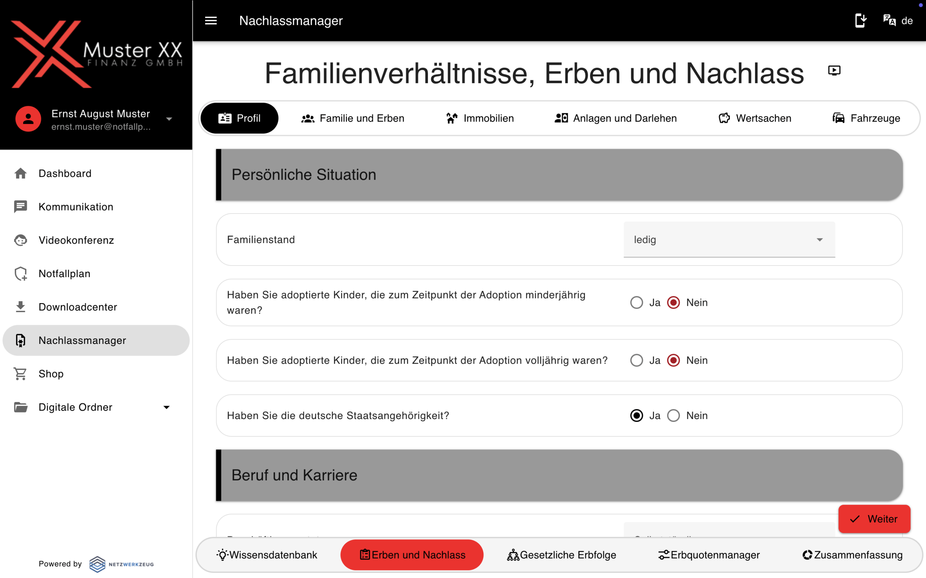The image size is (926, 578).
Task: Expand the Digitale Ordner arrow
Action: point(166,407)
